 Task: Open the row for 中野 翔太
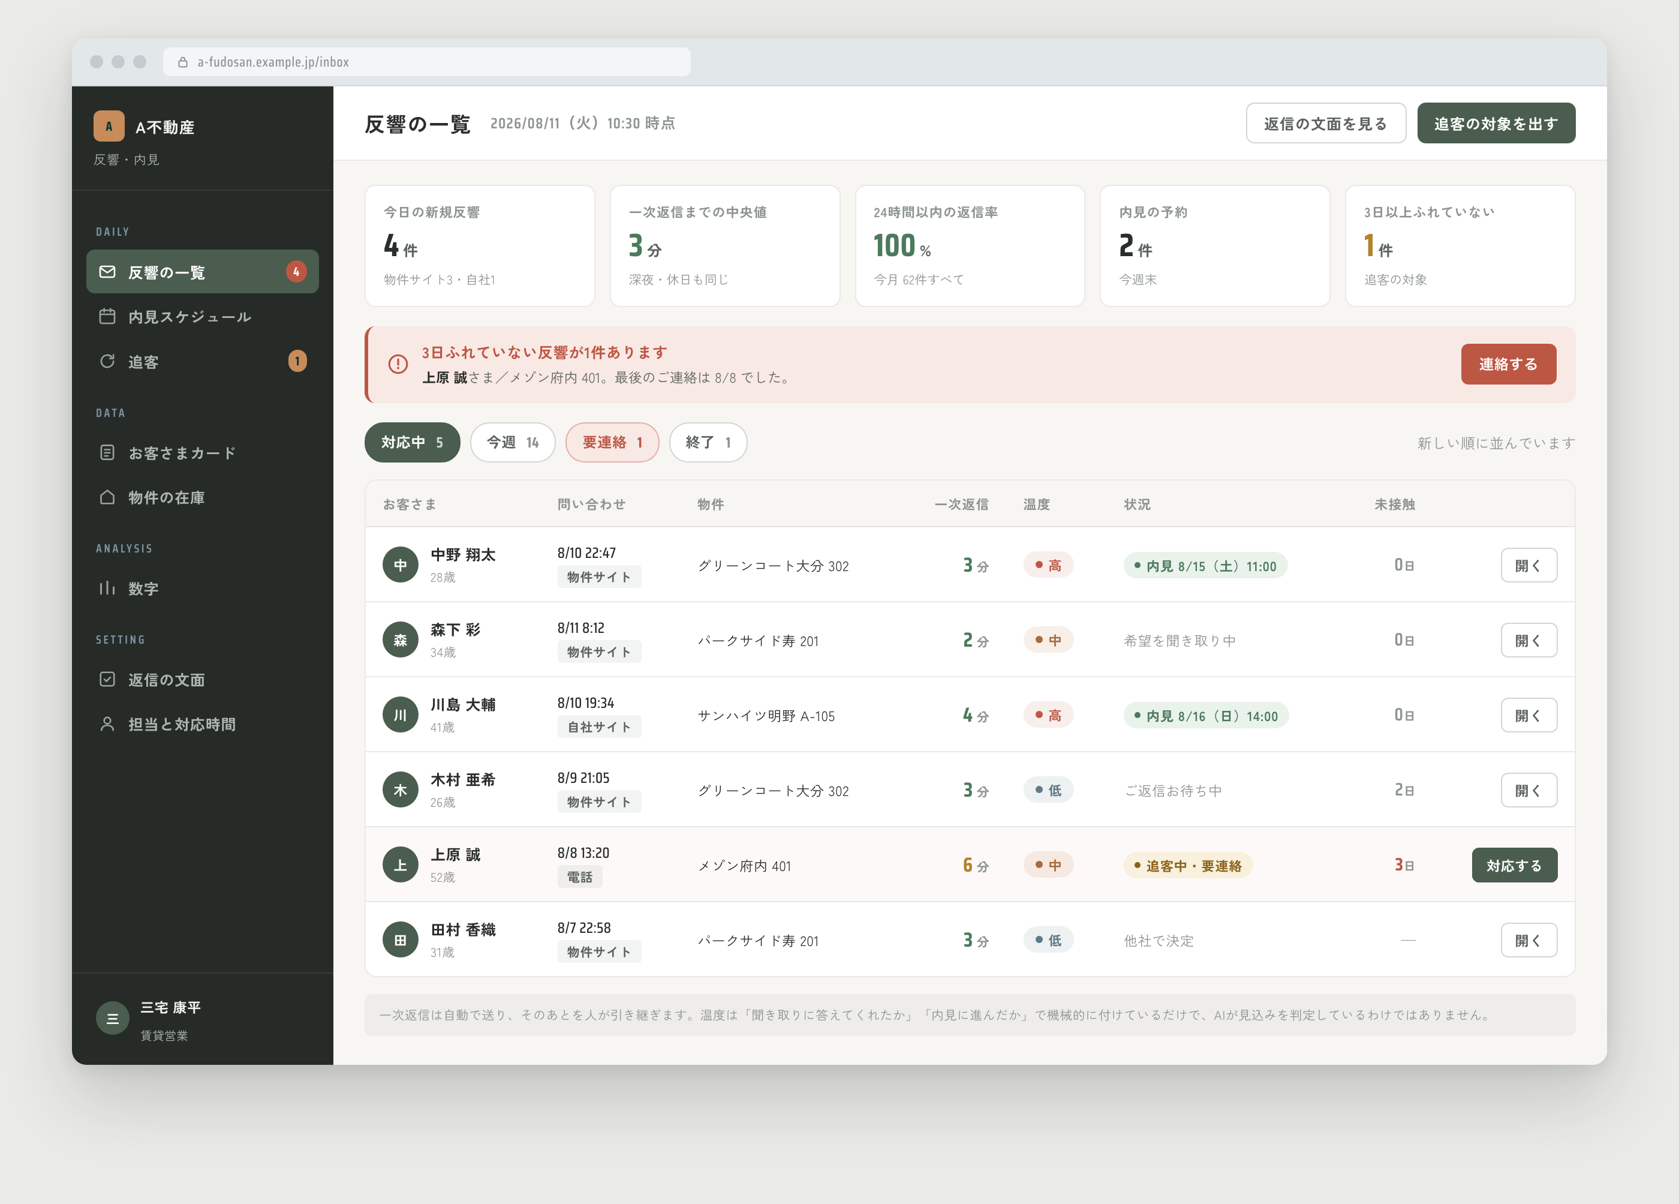click(1528, 565)
